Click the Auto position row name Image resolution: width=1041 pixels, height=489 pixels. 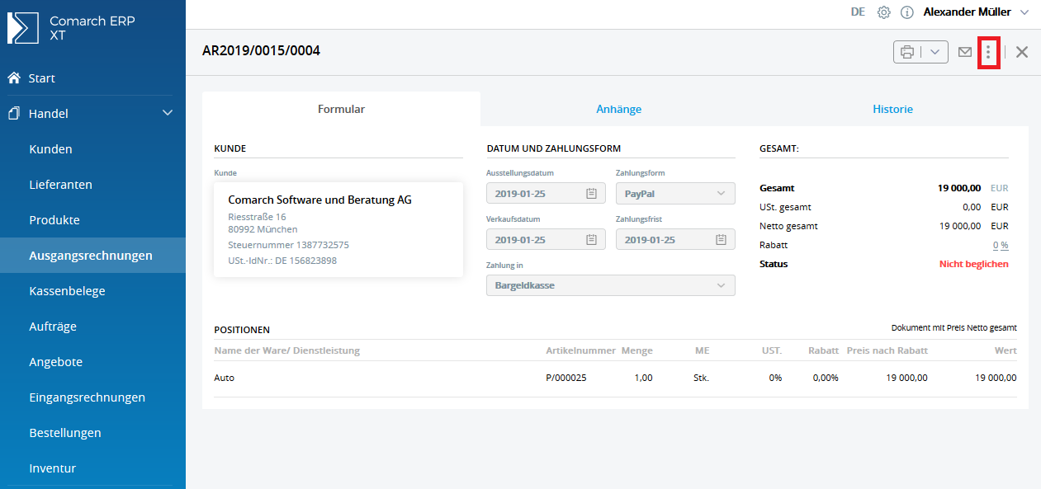(225, 378)
